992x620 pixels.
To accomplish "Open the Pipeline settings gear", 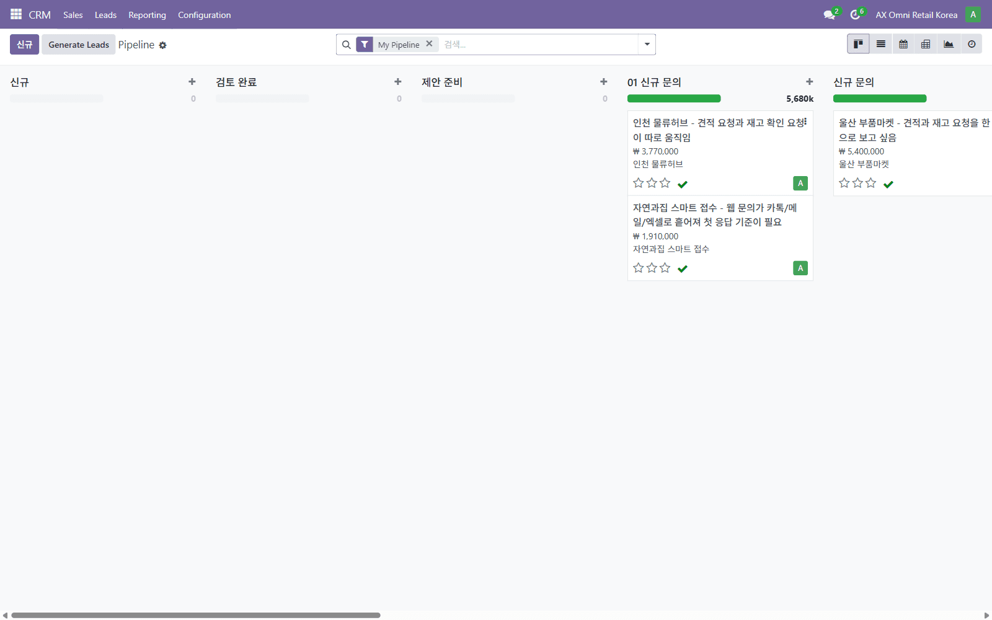I will click(163, 45).
